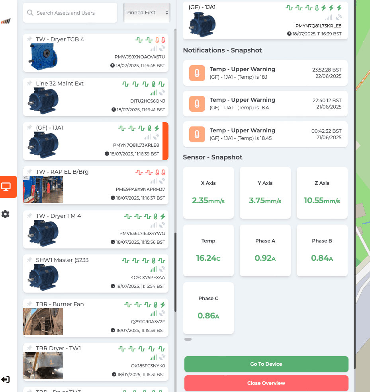The image size is (370, 392).
Task: Click the signal-bars logo in sidebar
Action: click(6, 21)
